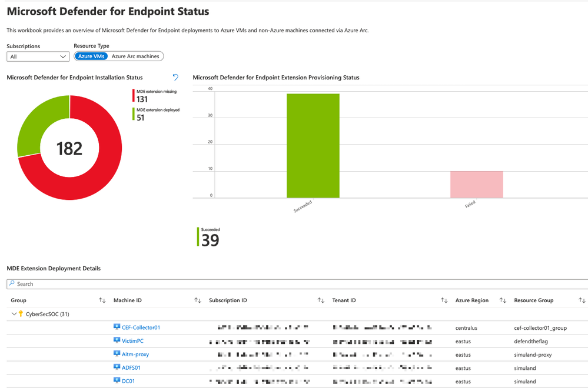The width and height of the screenshot is (588, 388).
Task: Click the Azure Region column header
Action: 471,300
